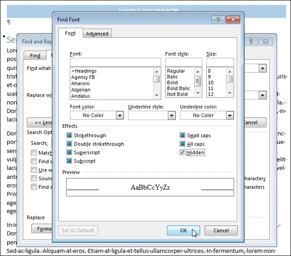
Task: Click help button in Find and Replace window
Action: click(x=251, y=41)
